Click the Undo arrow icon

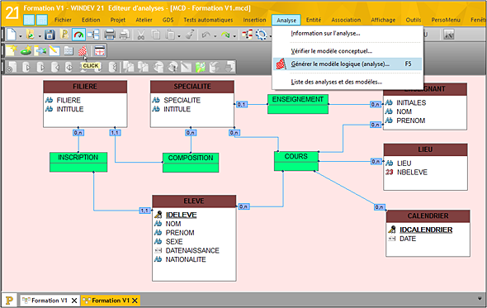pos(206,35)
